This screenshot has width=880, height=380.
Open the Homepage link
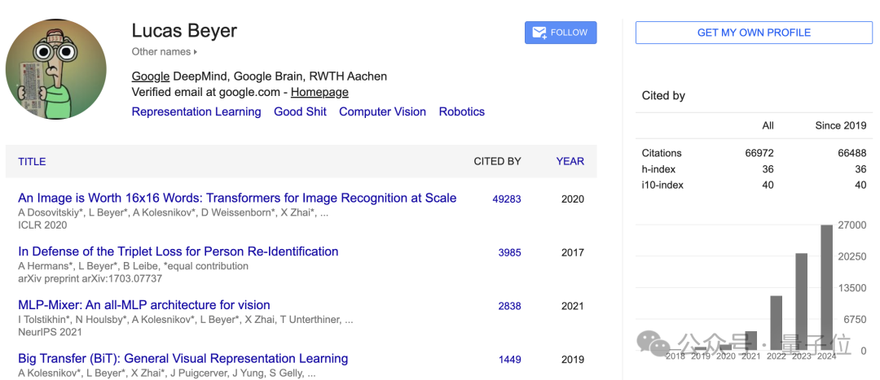click(x=319, y=92)
